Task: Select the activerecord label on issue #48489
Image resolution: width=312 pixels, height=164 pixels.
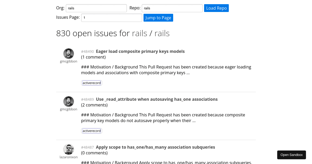Action: 92,131
